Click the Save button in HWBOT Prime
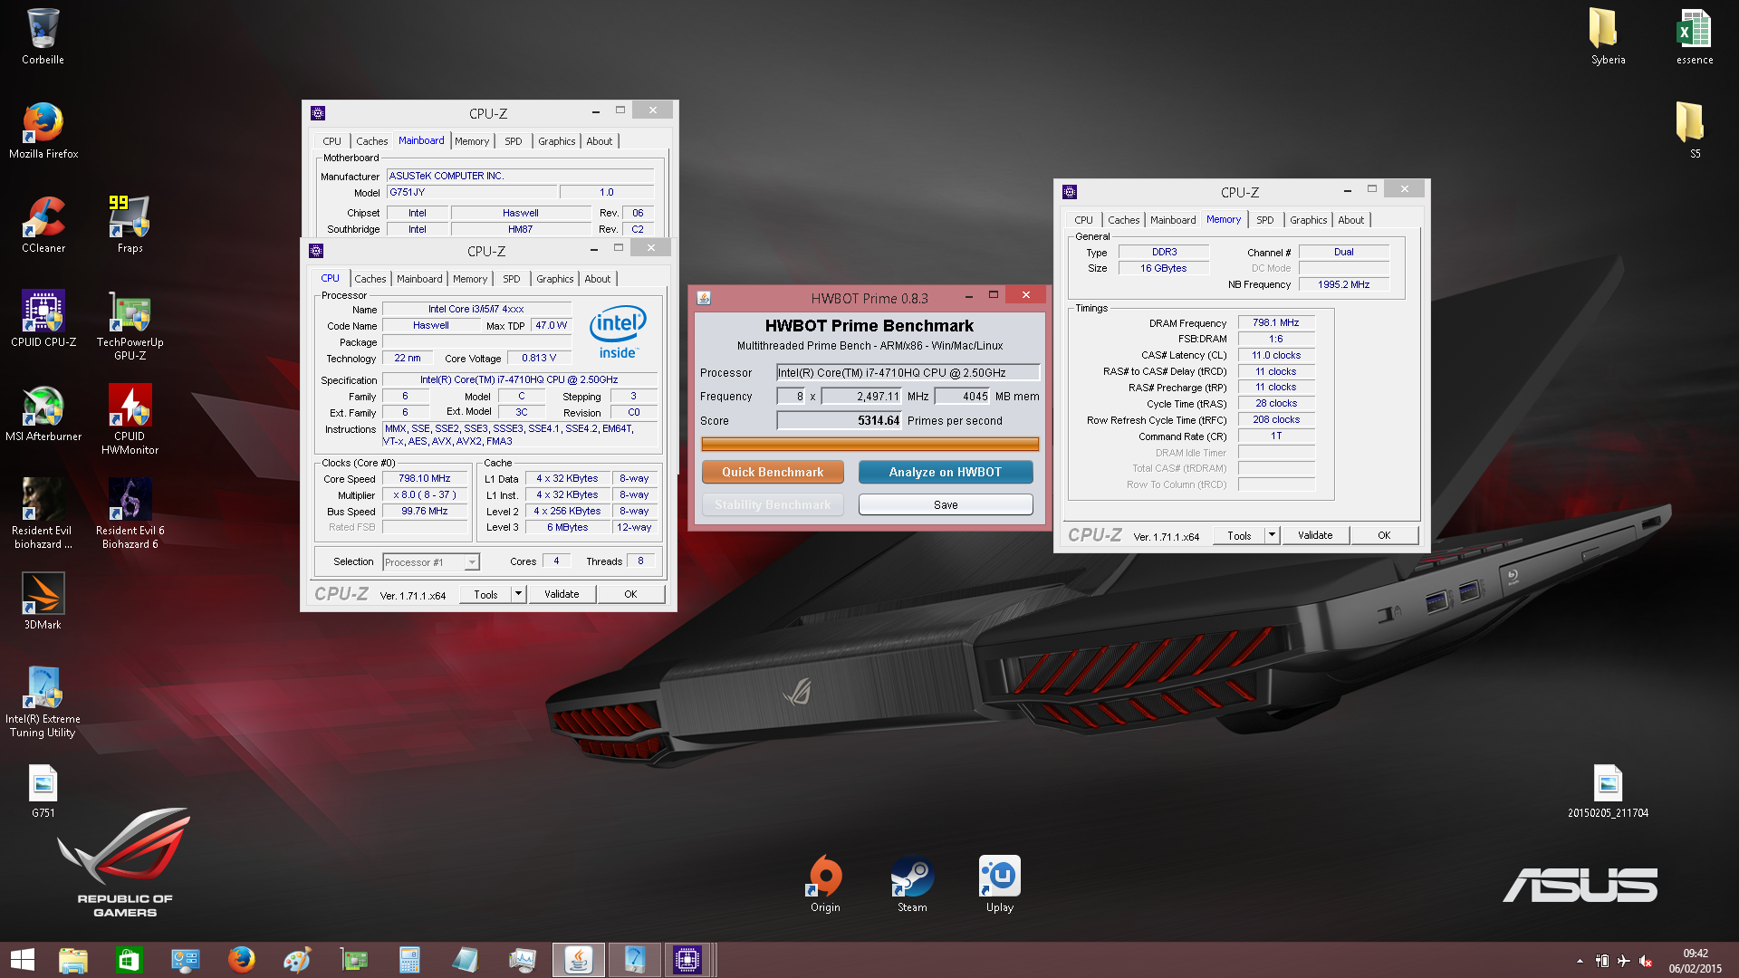Image resolution: width=1739 pixels, height=978 pixels. pyautogui.click(x=946, y=504)
